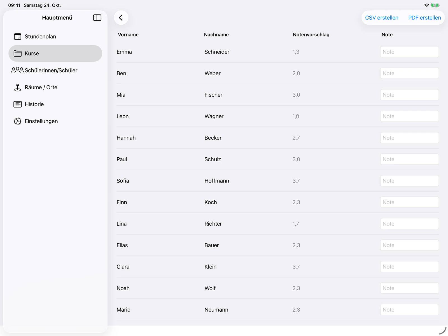Focus the Note field for Clara Klein
Viewport: 448px width, 336px height.
coord(409,267)
